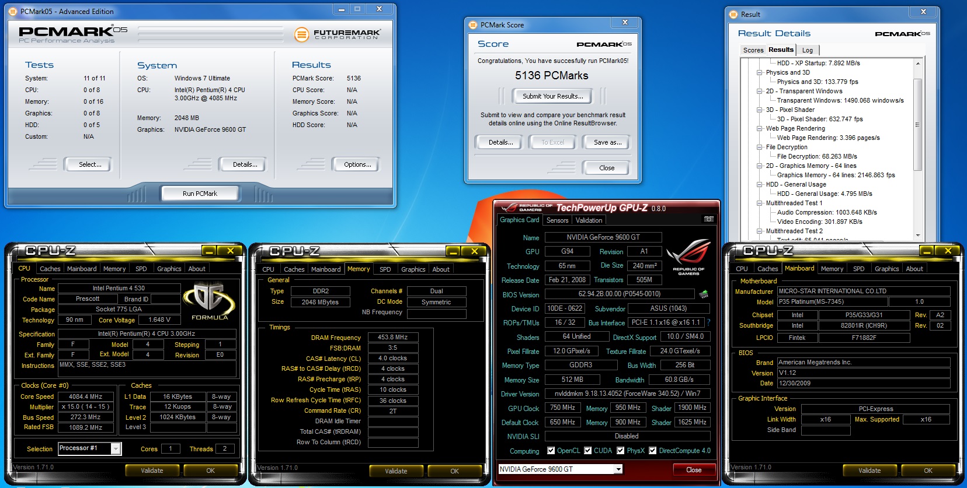Open the About tab in the CPU-Z CPU window
The width and height of the screenshot is (967, 488).
point(197,269)
